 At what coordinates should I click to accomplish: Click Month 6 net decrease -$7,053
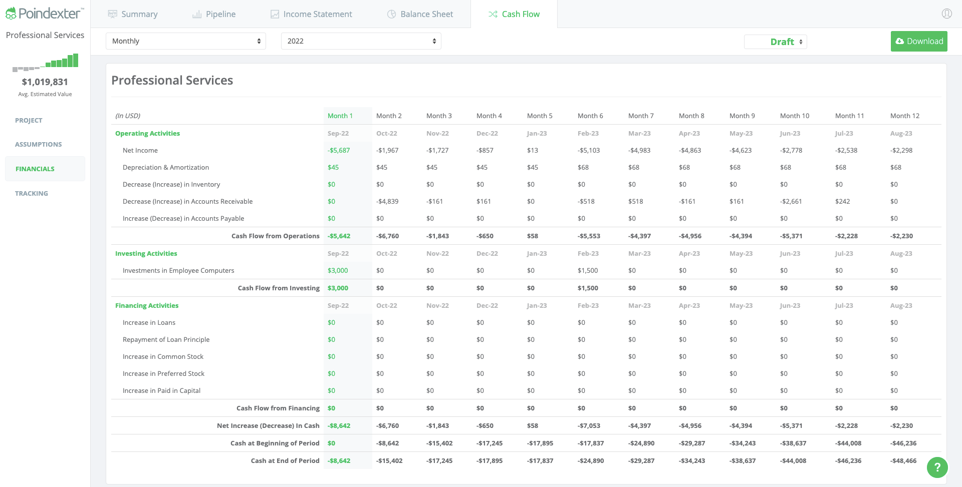[x=589, y=425]
